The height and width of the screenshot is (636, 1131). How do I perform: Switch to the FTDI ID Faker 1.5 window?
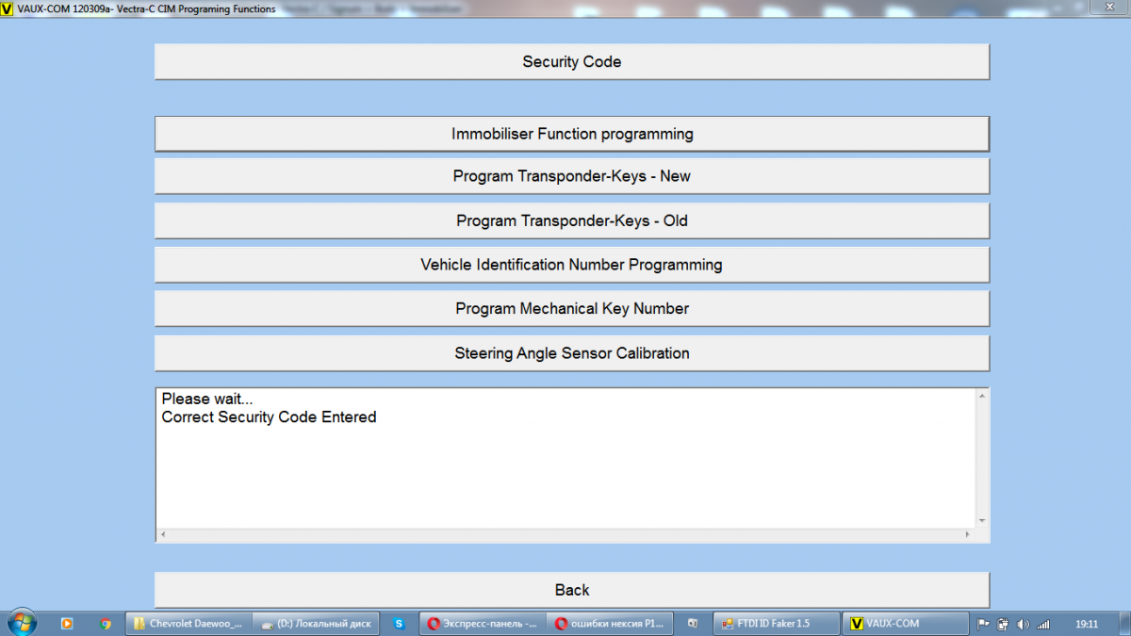click(777, 624)
